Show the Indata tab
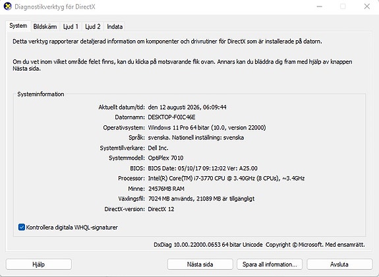The image size is (379, 277). pyautogui.click(x=115, y=26)
